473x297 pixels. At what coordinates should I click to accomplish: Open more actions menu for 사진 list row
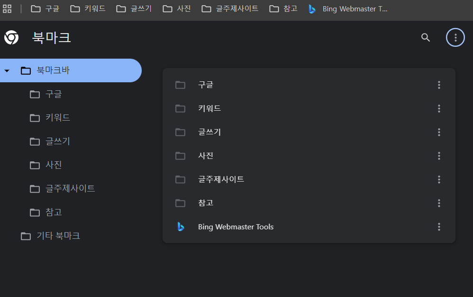[439, 156]
